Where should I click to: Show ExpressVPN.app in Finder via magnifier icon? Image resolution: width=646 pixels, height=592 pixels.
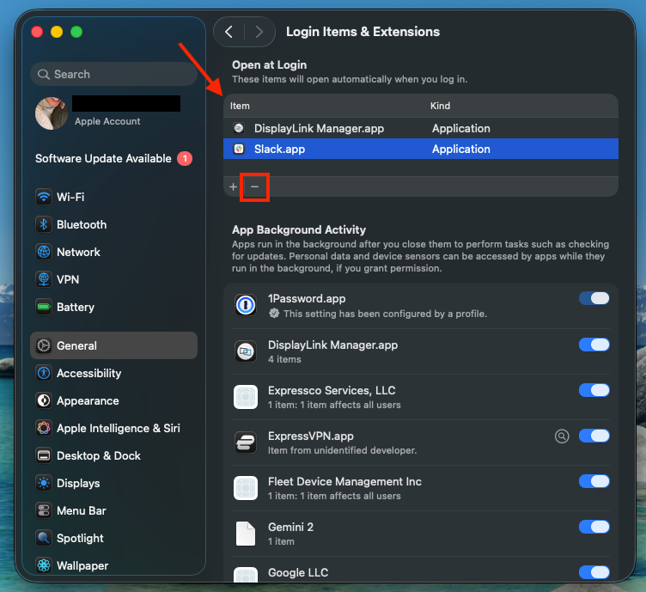click(x=562, y=436)
